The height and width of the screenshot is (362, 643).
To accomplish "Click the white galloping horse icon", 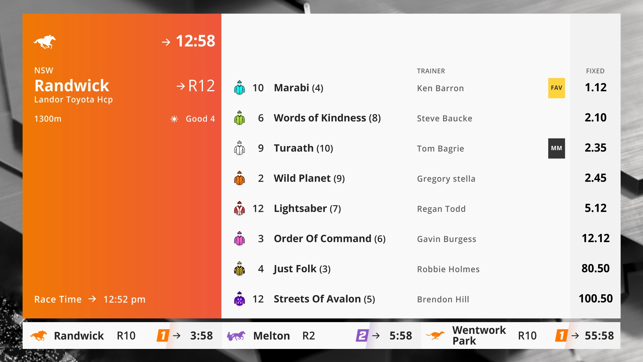I will [45, 42].
